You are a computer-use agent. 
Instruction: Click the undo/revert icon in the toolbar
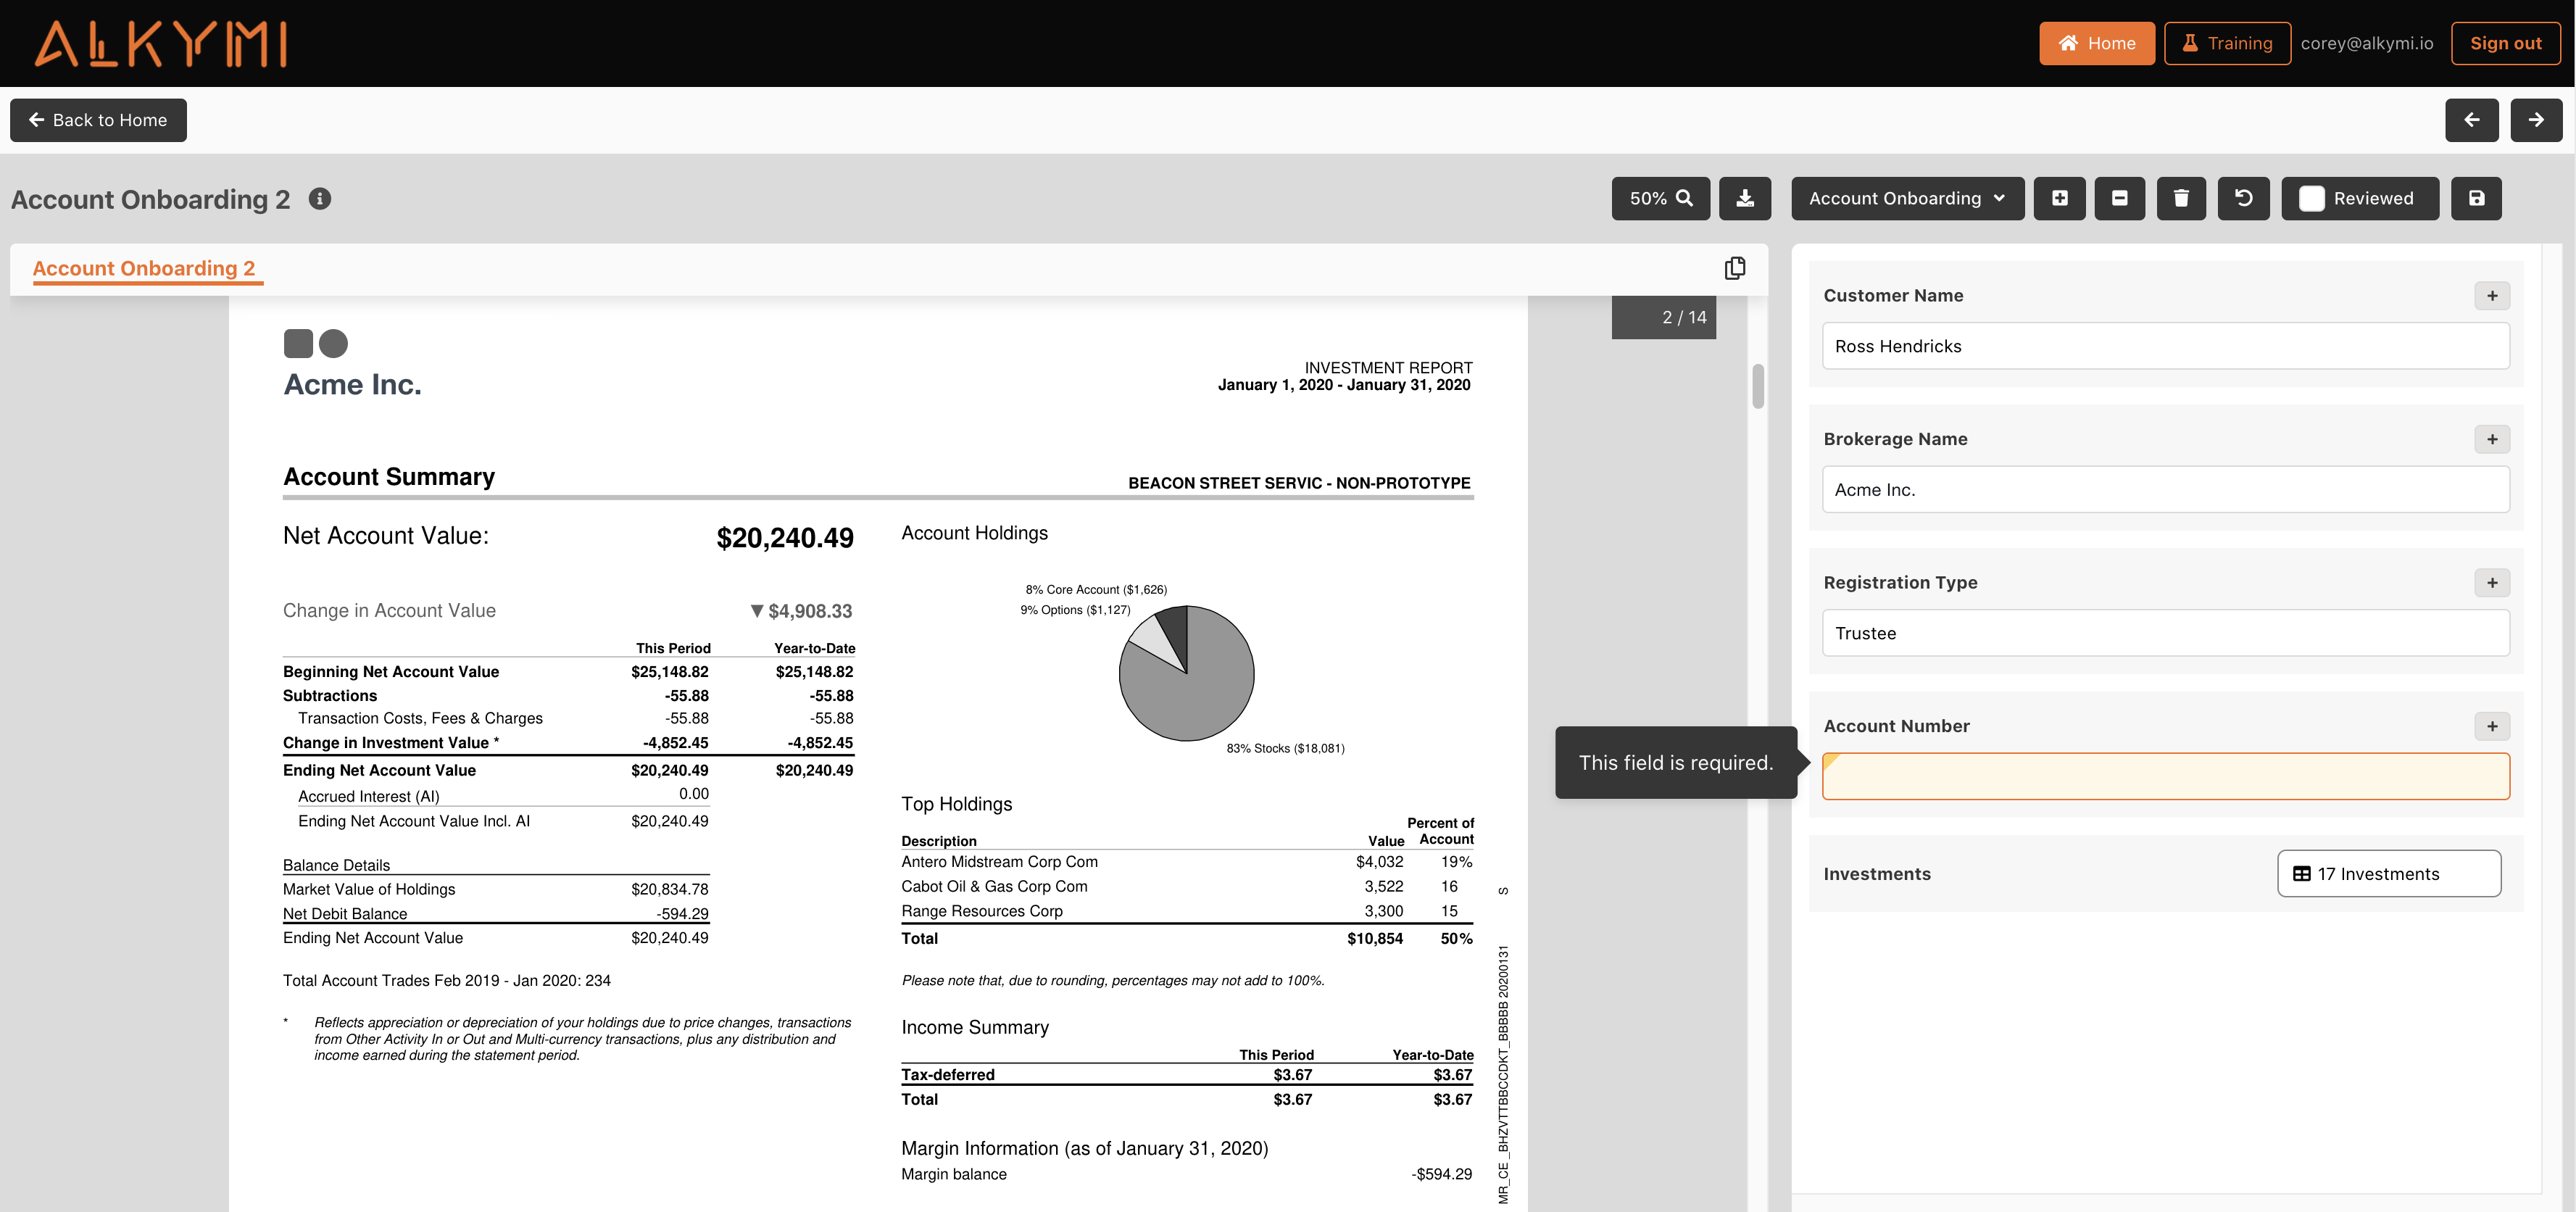pos(2243,198)
